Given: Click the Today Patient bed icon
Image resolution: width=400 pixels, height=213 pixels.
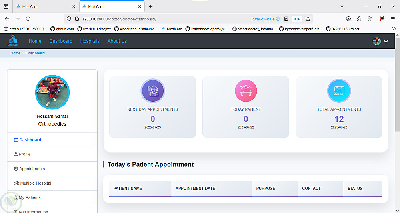Looking at the screenshot, I should pos(246,91).
